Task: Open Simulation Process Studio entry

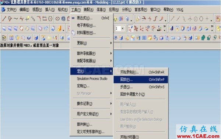Action: click(92, 78)
